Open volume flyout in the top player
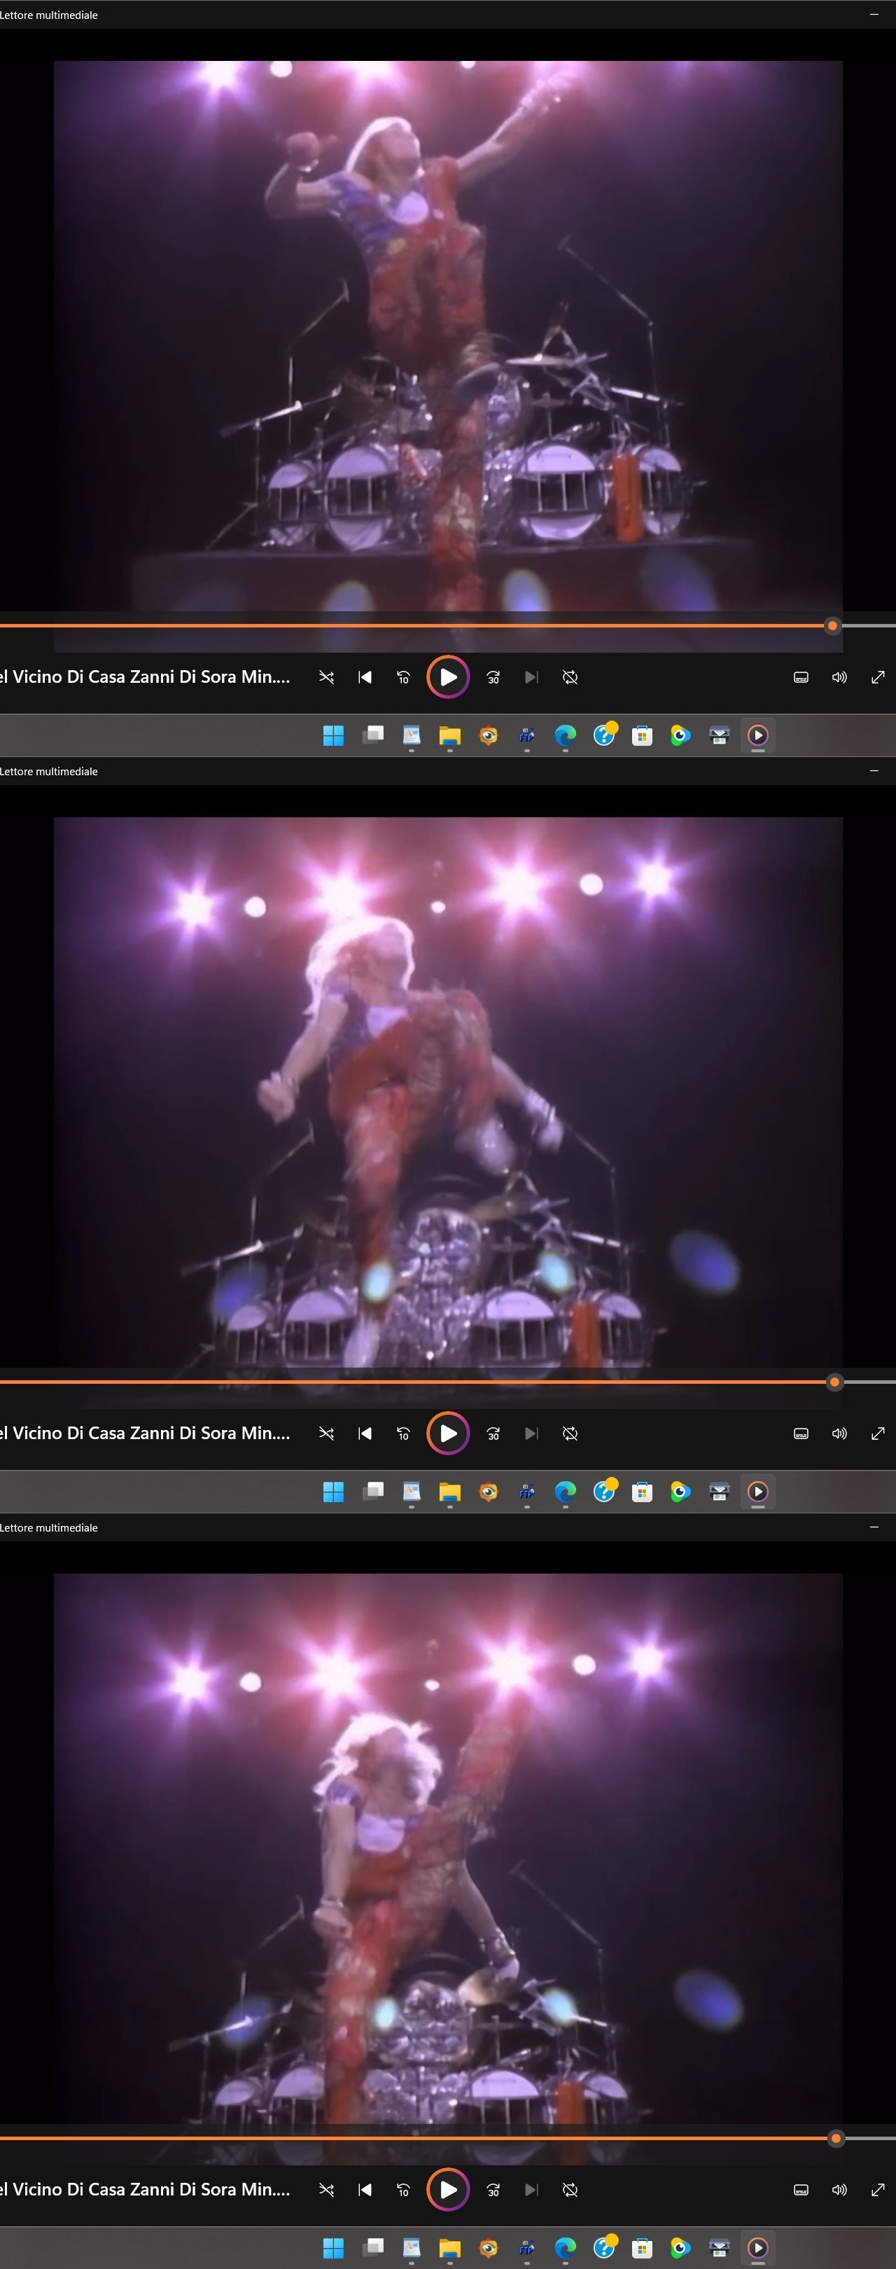Screen dimensions: 896x2269 pos(840,677)
